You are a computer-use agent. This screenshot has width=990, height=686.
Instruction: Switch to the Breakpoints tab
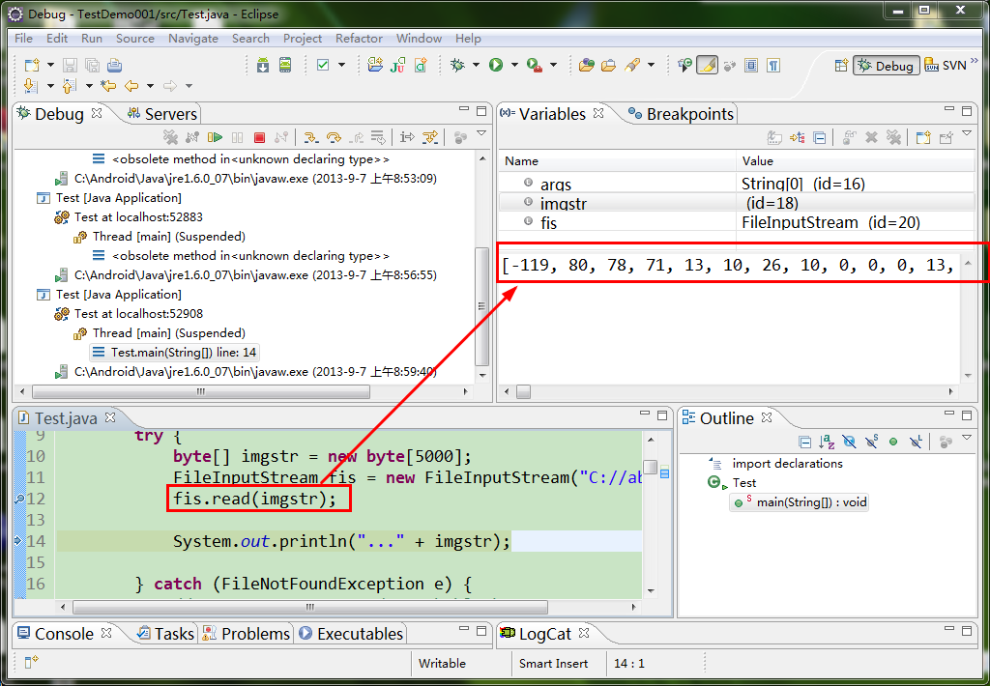pos(681,114)
